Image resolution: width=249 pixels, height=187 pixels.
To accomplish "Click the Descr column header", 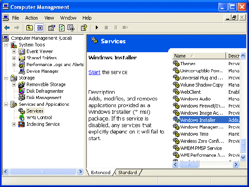I will click(233, 56).
